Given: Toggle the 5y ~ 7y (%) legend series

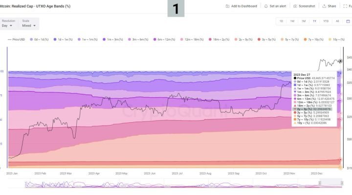Looking at the screenshot, I should coord(289,40).
